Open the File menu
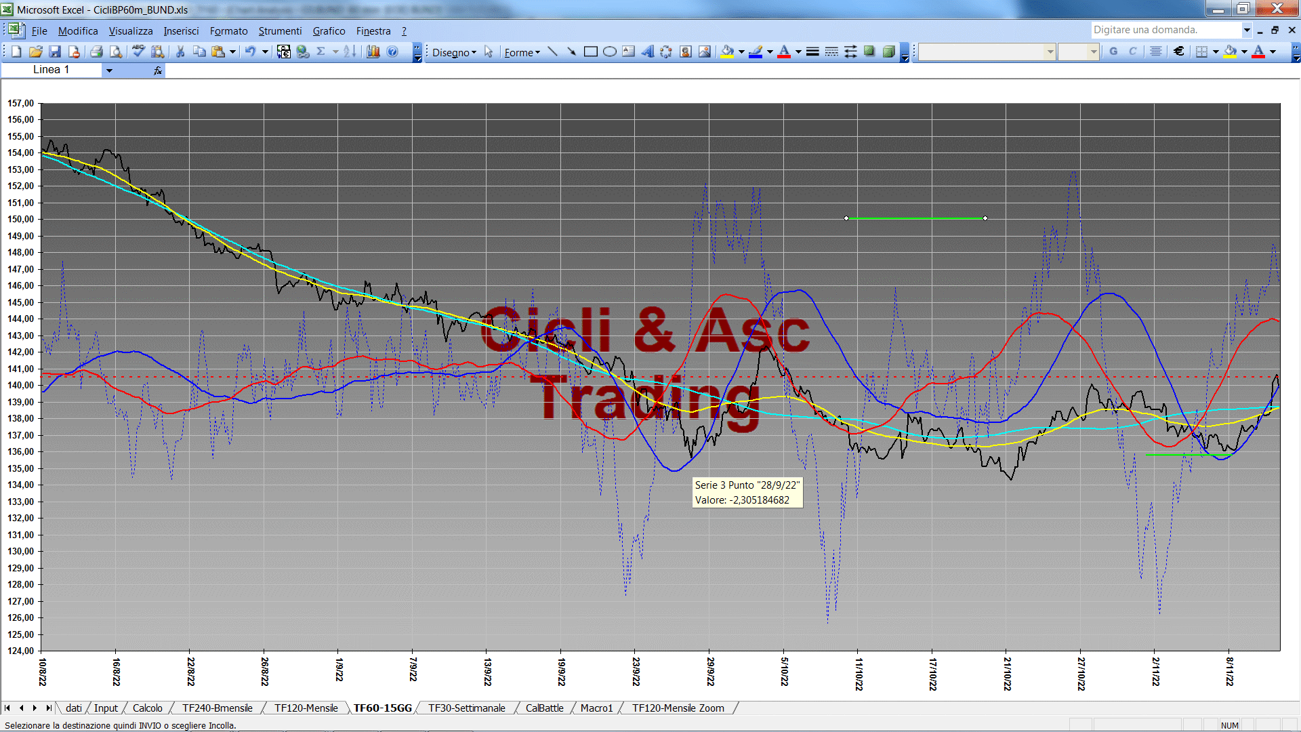This screenshot has width=1301, height=732. pos(39,31)
